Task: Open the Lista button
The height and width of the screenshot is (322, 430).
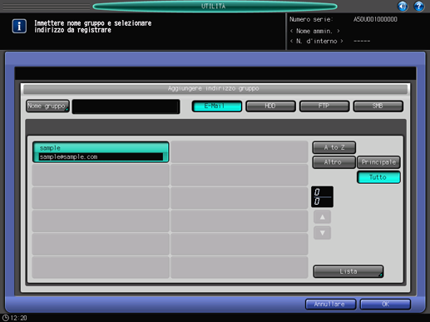Action: pyautogui.click(x=348, y=271)
